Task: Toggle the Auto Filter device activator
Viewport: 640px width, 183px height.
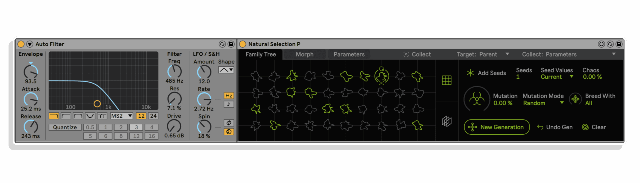Action: click(x=21, y=44)
